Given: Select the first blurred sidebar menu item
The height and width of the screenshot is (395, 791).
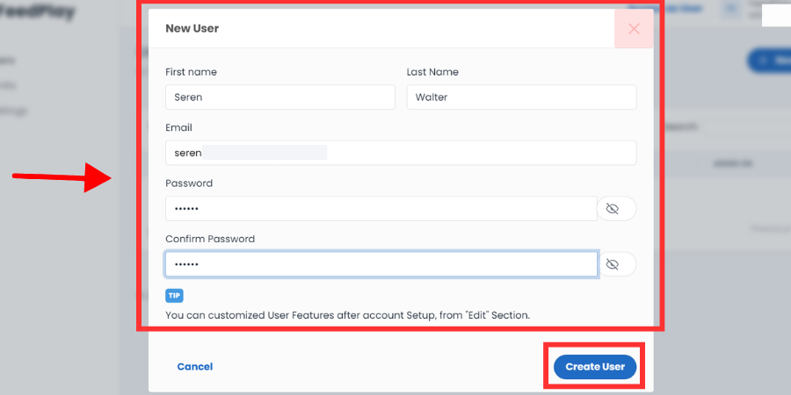Looking at the screenshot, I should (8, 61).
